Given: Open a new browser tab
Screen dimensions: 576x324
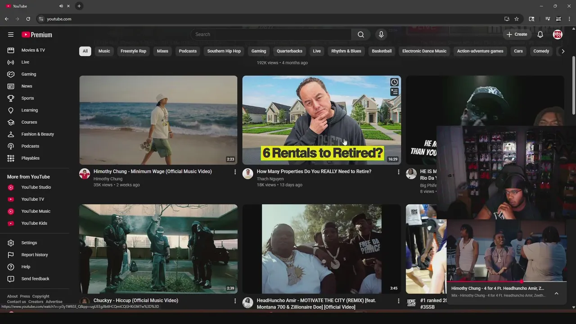Looking at the screenshot, I should [x=79, y=6].
